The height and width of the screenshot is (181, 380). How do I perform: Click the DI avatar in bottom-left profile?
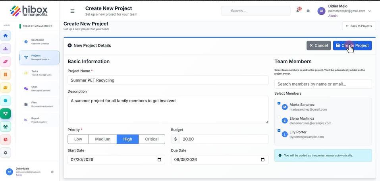(x=9, y=171)
